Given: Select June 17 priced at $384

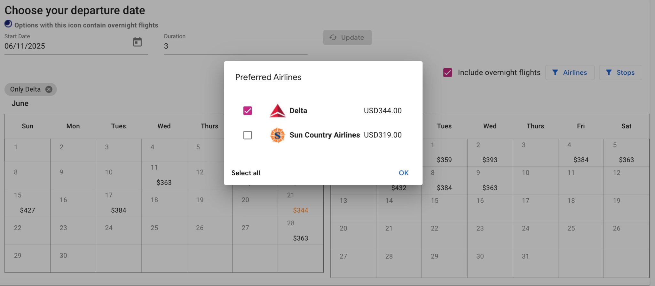Looking at the screenshot, I should tap(119, 203).
